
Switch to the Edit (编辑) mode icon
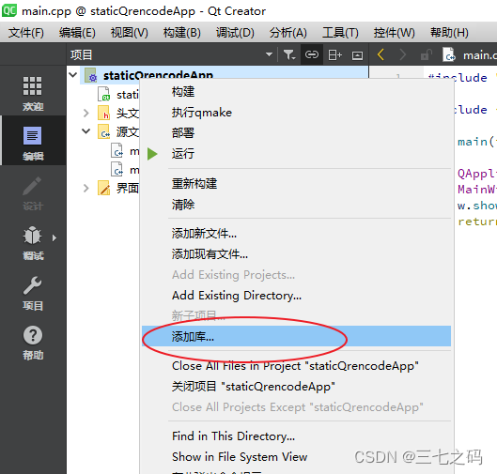click(32, 142)
